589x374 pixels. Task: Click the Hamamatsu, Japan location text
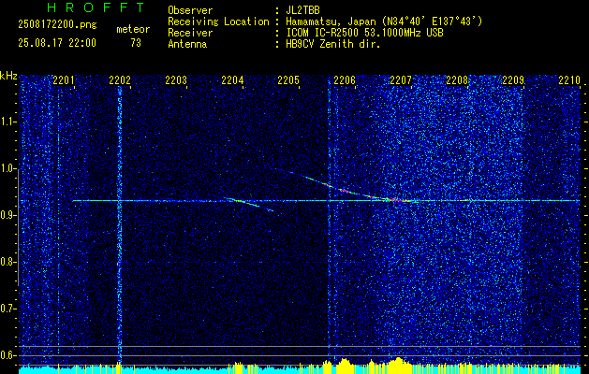click(384, 22)
